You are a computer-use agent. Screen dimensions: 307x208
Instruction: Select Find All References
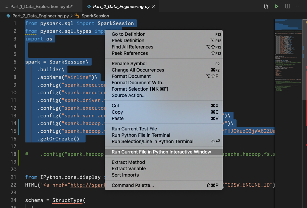click(x=164, y=47)
